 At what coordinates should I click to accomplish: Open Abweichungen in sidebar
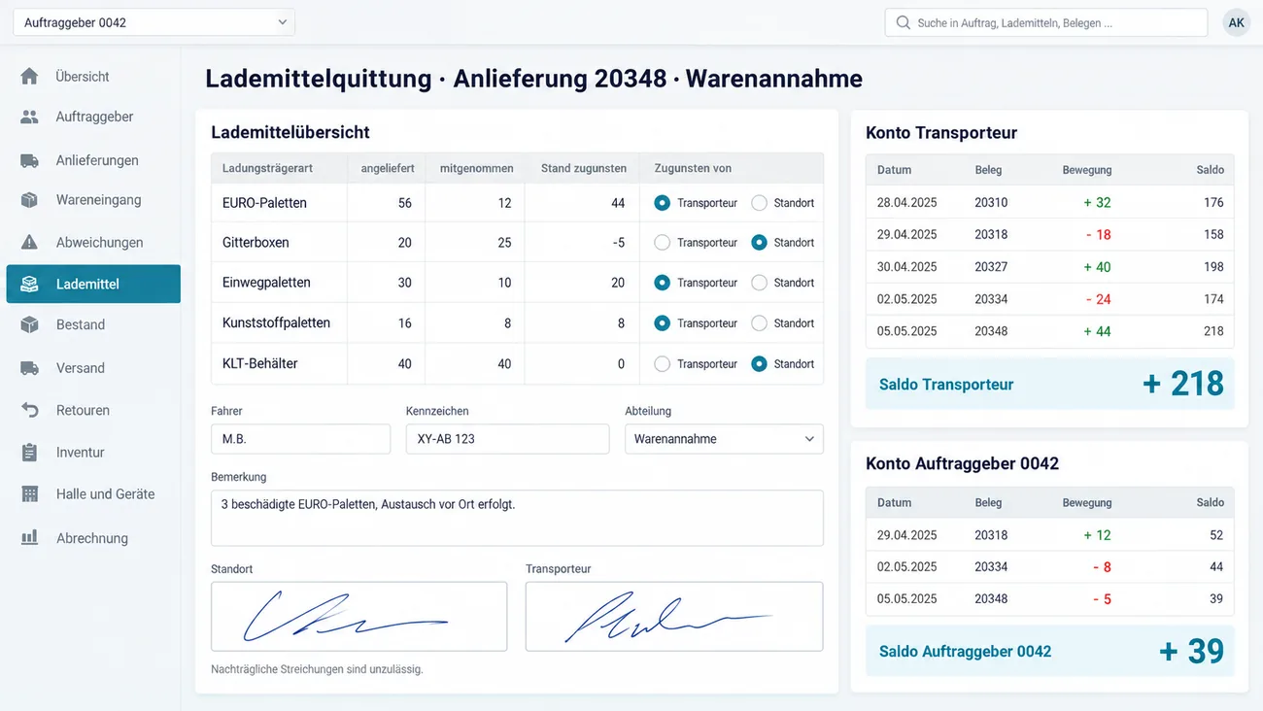[93, 242]
